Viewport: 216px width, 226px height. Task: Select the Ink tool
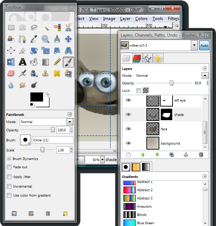pos(34,74)
